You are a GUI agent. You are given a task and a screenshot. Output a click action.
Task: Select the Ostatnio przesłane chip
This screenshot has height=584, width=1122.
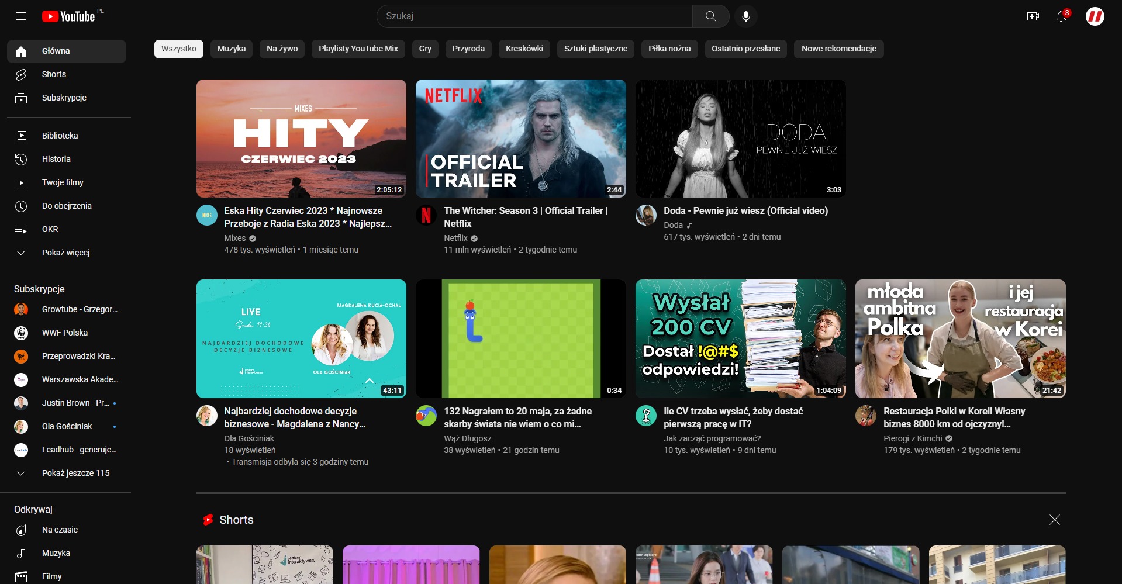(x=746, y=49)
